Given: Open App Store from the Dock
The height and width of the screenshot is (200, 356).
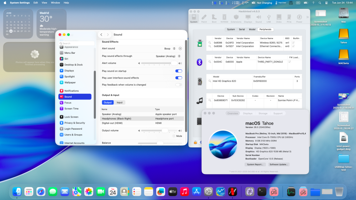Looking at the screenshot, I should 197,191.
